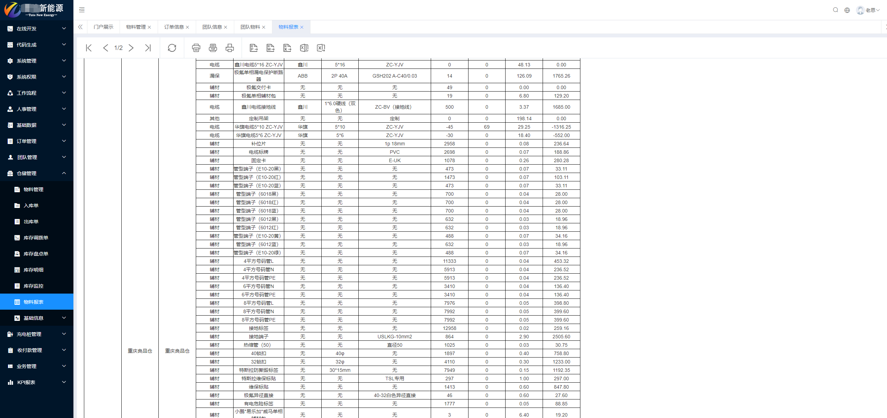
Task: Open user menu 老恩
Action: 868,10
